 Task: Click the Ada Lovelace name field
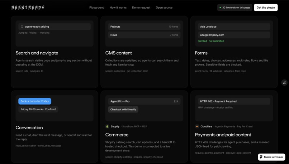pyautogui.click(x=234, y=27)
